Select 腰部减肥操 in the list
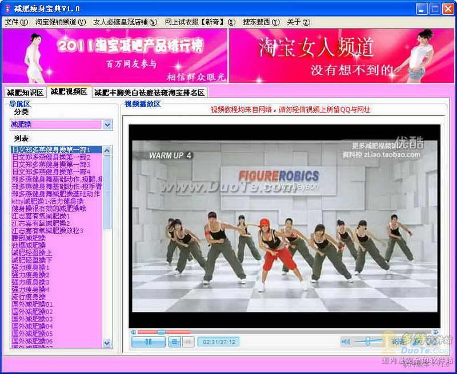Image resolution: width=457 pixels, height=374 pixels. [x=56, y=238]
